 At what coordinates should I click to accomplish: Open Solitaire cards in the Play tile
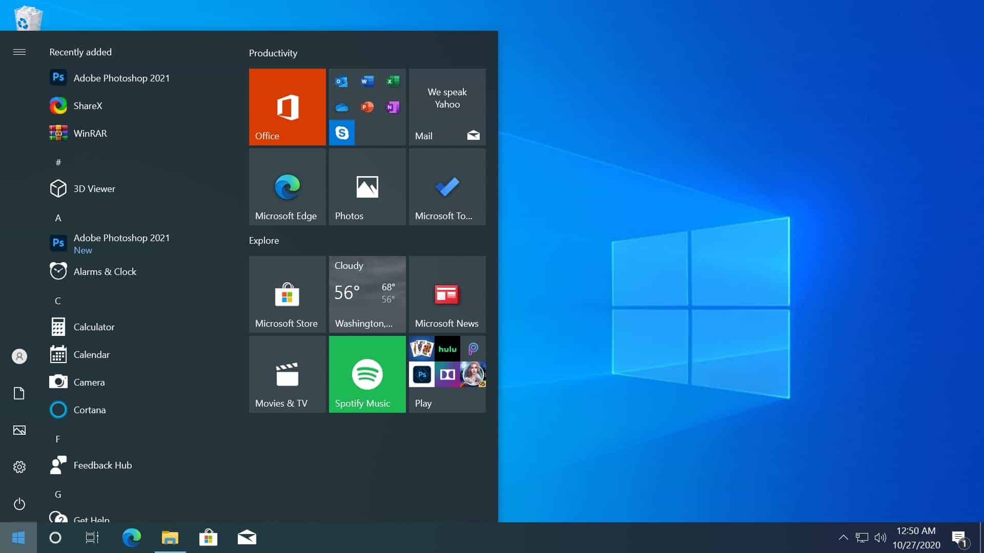[421, 349]
